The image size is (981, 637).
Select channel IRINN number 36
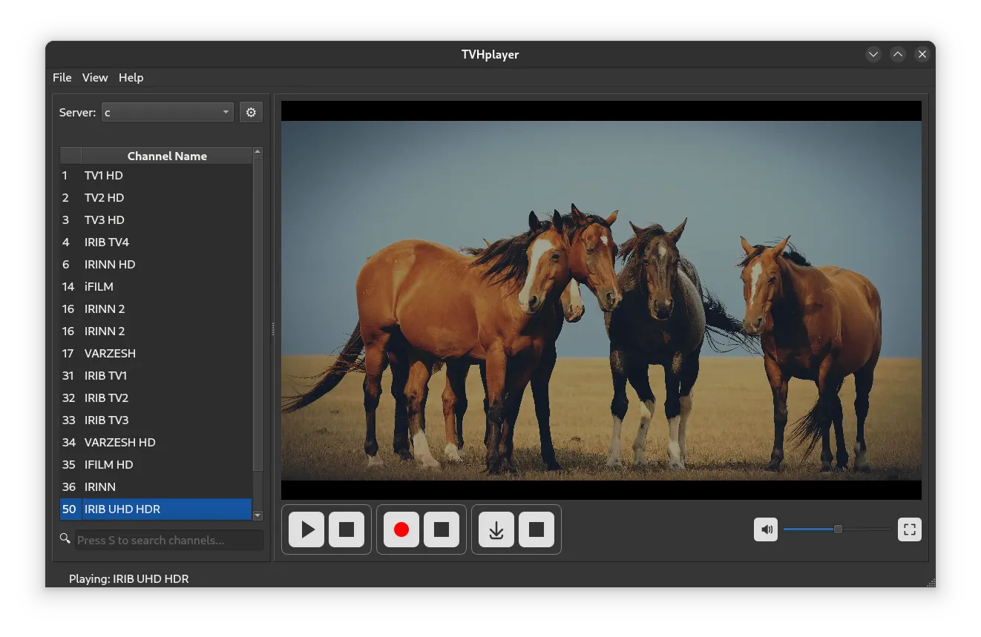156,487
